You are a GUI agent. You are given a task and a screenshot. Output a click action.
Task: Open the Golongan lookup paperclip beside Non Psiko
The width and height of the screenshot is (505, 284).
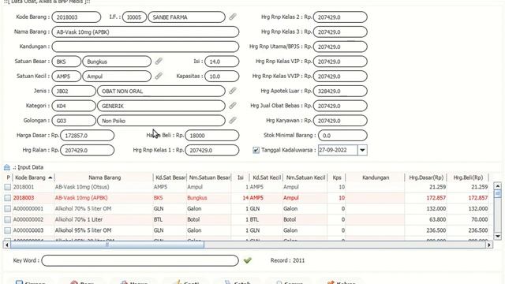tap(233, 121)
